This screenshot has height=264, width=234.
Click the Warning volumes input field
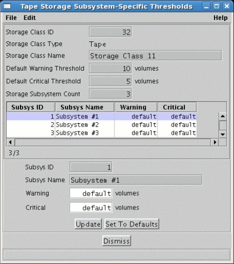click(x=91, y=193)
